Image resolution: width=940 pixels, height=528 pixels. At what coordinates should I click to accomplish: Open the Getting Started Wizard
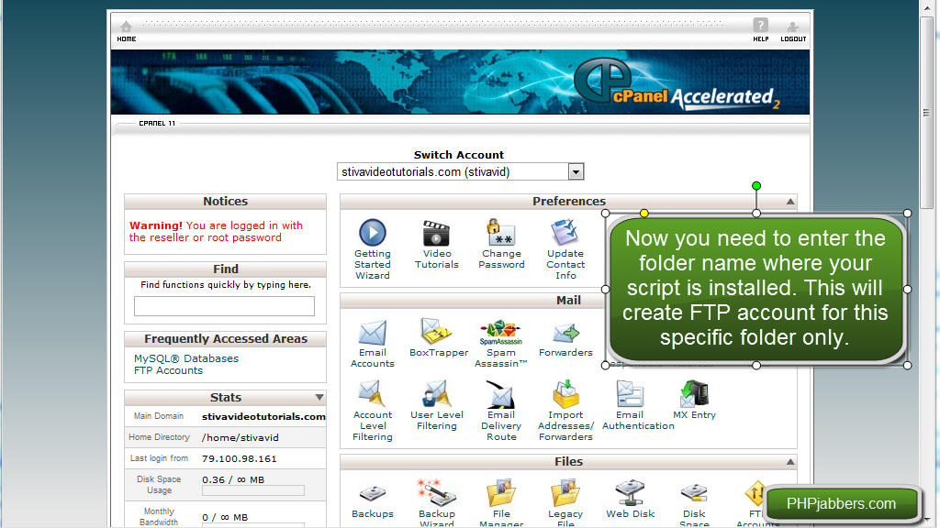(x=373, y=249)
